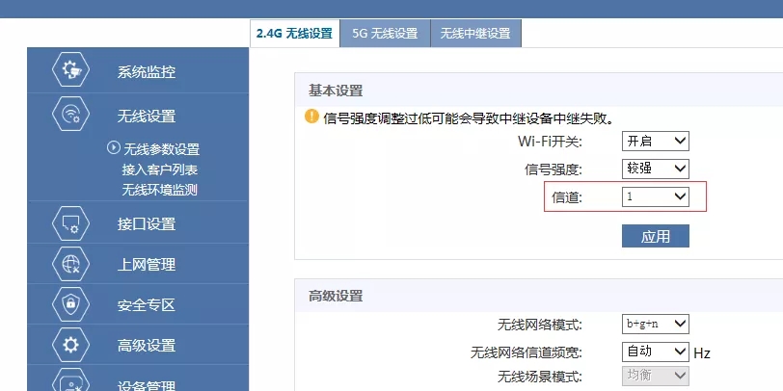Click the 无线网络信道频宽 label

[x=526, y=352]
